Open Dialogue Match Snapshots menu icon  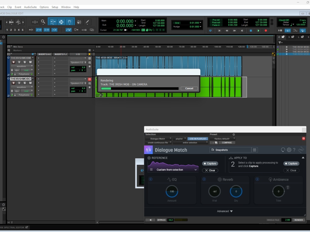[255, 150]
